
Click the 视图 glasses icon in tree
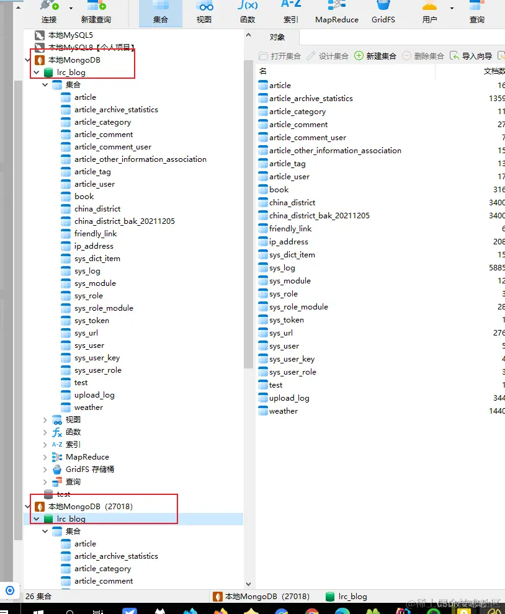click(57, 420)
